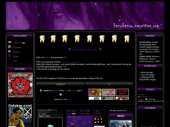Open the Blackbriar album cover image
Screen dimensions: 170x127
20,85
